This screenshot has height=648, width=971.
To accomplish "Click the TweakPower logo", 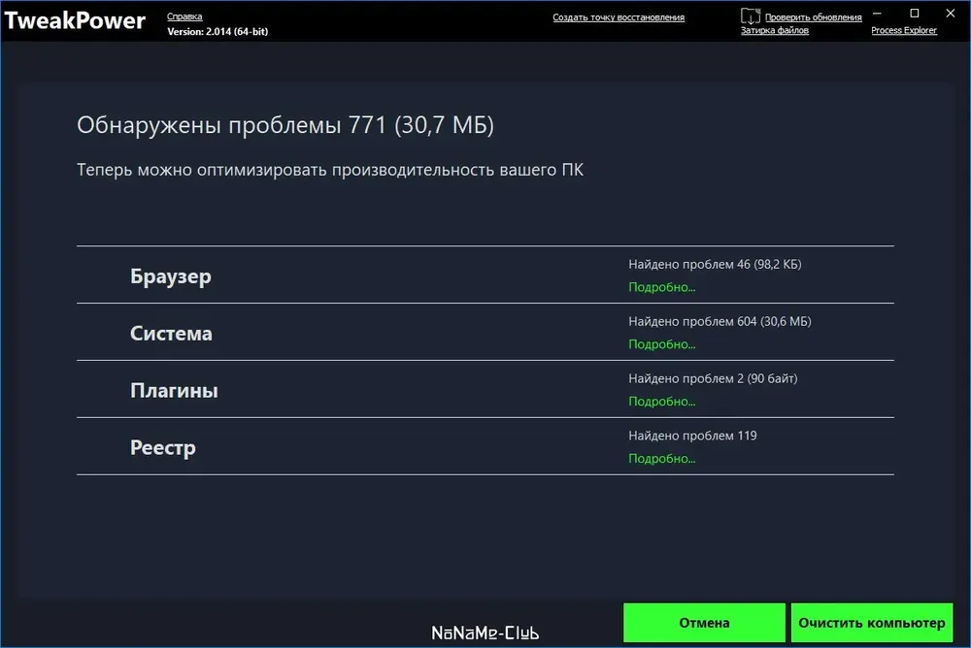I will (75, 20).
